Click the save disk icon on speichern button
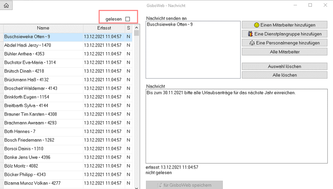This screenshot has width=333, height=189. (160, 185)
